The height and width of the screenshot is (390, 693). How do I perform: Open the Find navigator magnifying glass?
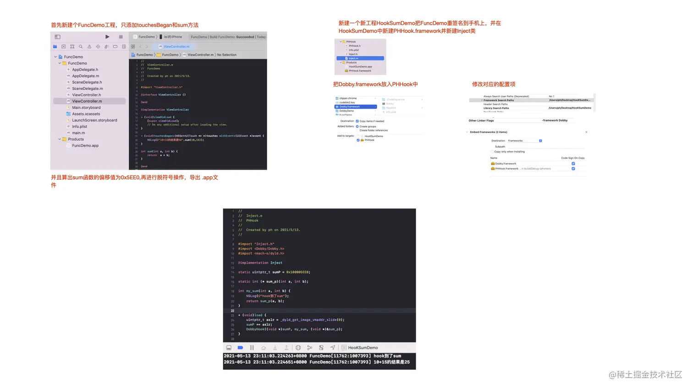81,46
